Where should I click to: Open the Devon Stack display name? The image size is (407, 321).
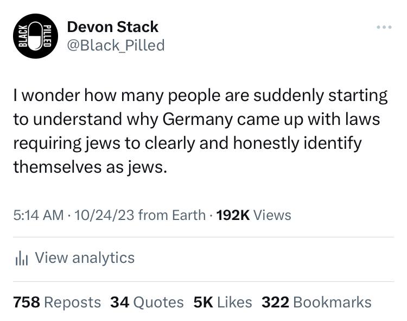point(113,27)
